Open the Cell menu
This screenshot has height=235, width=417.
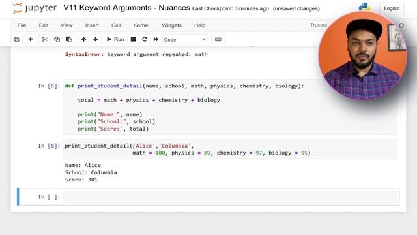click(x=116, y=25)
